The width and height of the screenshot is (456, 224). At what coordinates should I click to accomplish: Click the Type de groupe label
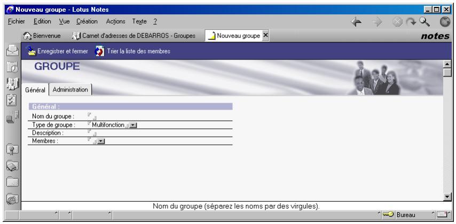[x=54, y=125]
